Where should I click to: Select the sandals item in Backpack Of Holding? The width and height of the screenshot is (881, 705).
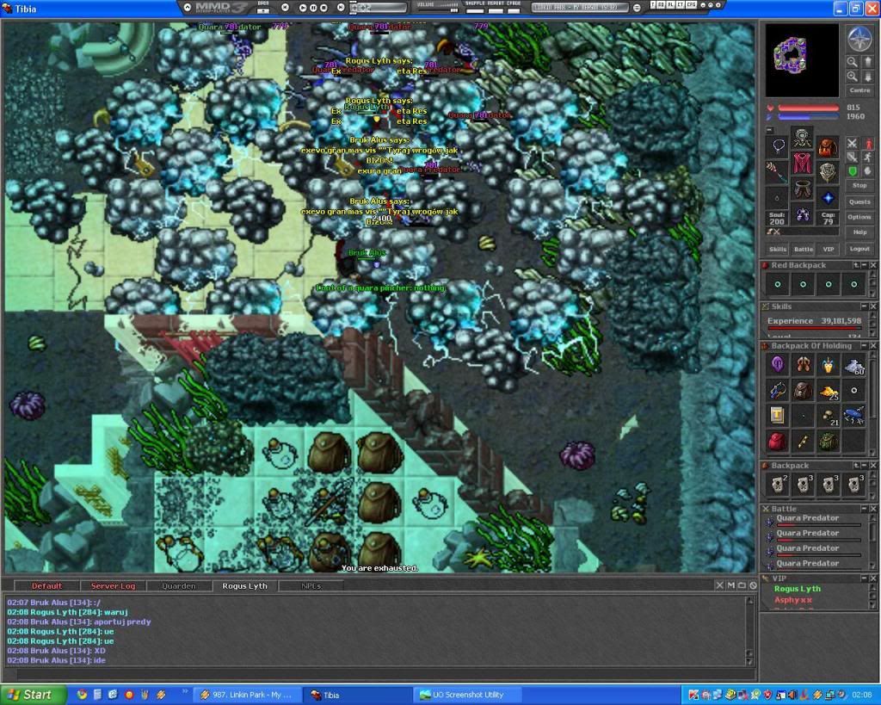click(803, 365)
